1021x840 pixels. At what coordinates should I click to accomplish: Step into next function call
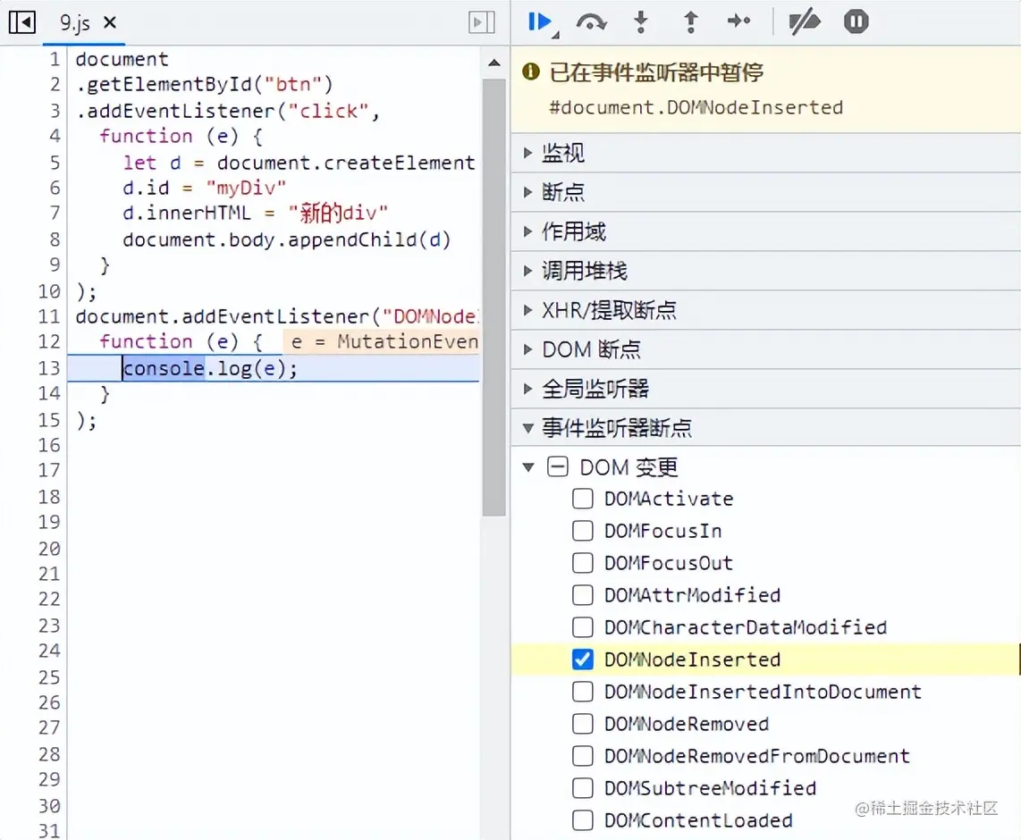641,22
